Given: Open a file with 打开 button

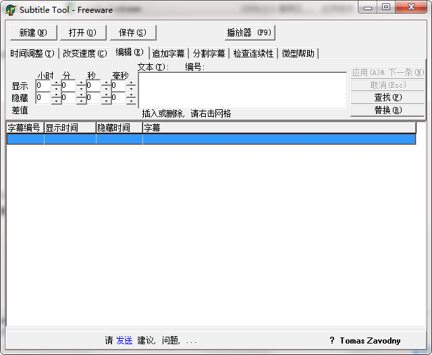Looking at the screenshot, I should tap(83, 32).
